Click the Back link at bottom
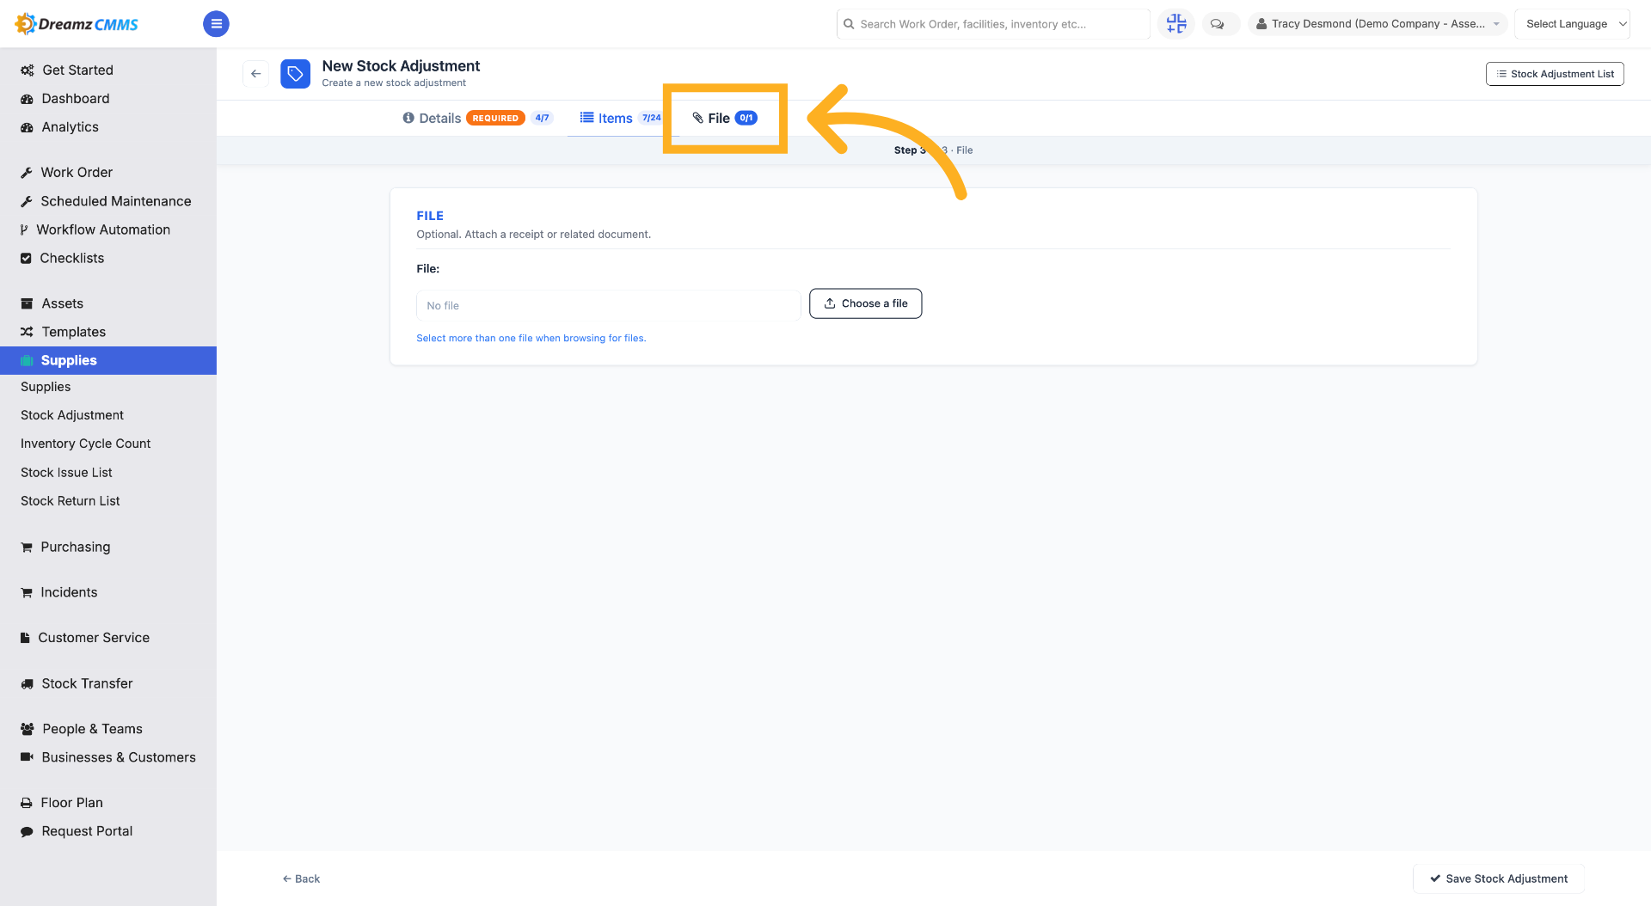This screenshot has width=1651, height=906. point(301,878)
